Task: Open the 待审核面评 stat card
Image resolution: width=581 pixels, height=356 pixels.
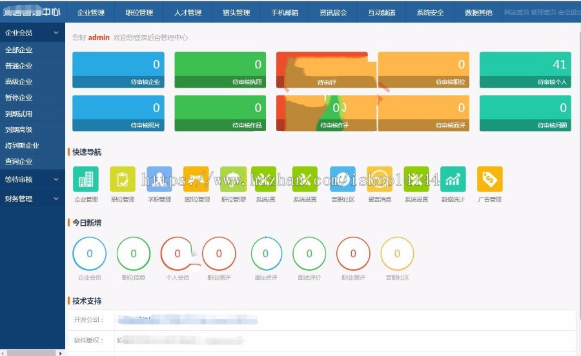Action: click(x=423, y=113)
